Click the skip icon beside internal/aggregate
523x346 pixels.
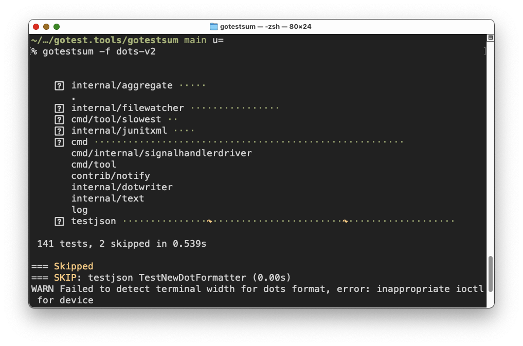(x=59, y=85)
